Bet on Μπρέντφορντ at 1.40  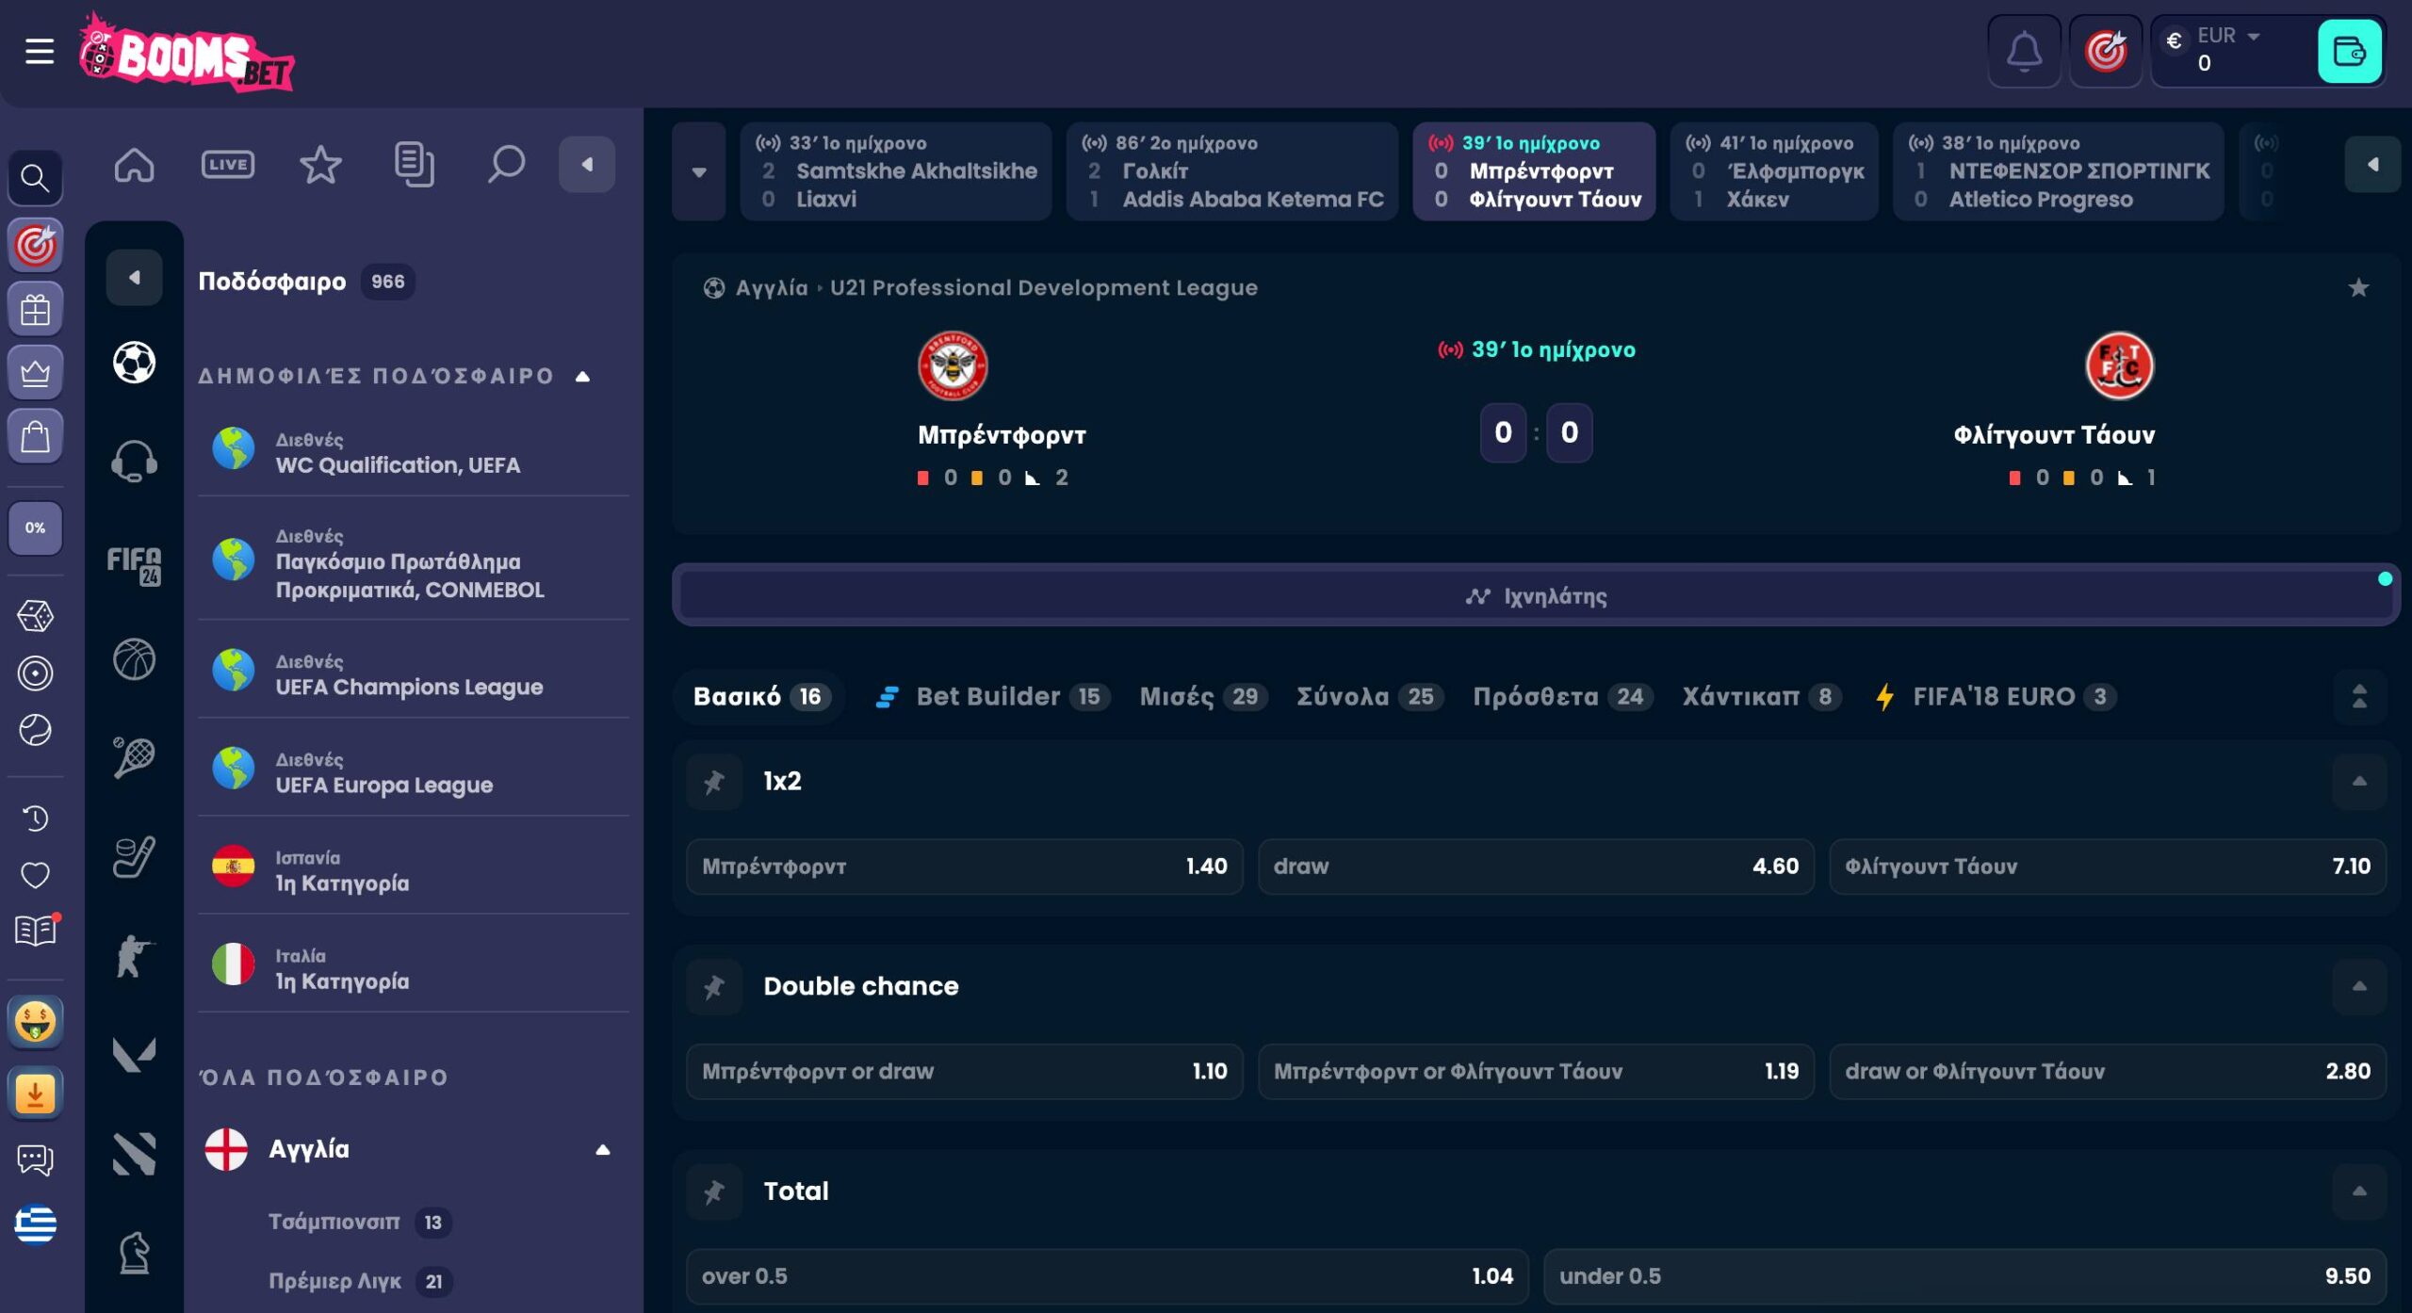coord(964,867)
